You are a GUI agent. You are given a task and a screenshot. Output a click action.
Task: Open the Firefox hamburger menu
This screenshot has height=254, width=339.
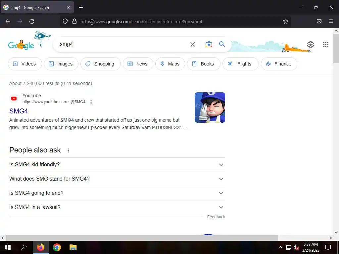point(331,21)
